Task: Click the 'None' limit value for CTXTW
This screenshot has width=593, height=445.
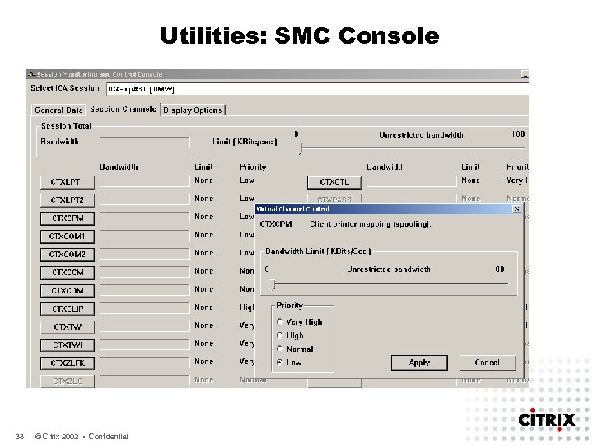Action: point(204,326)
